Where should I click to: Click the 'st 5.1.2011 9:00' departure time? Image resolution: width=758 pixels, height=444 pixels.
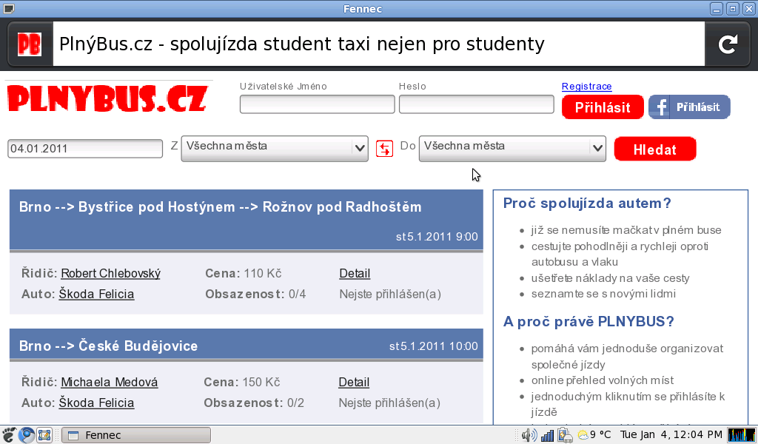point(437,237)
